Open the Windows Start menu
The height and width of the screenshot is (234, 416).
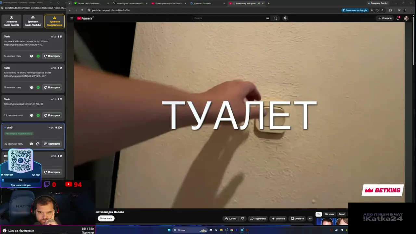169,230
